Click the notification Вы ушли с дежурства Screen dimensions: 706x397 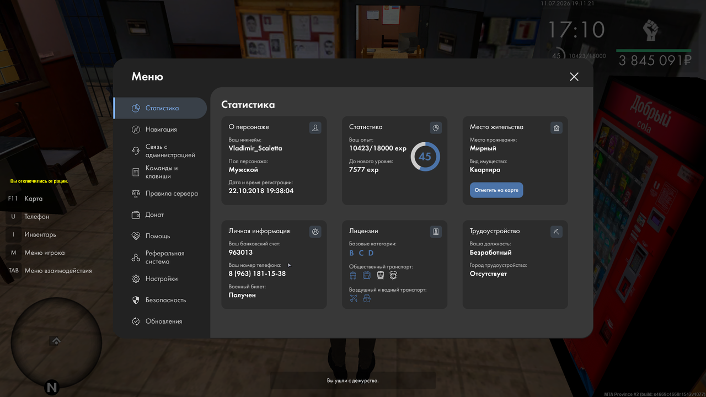click(353, 380)
